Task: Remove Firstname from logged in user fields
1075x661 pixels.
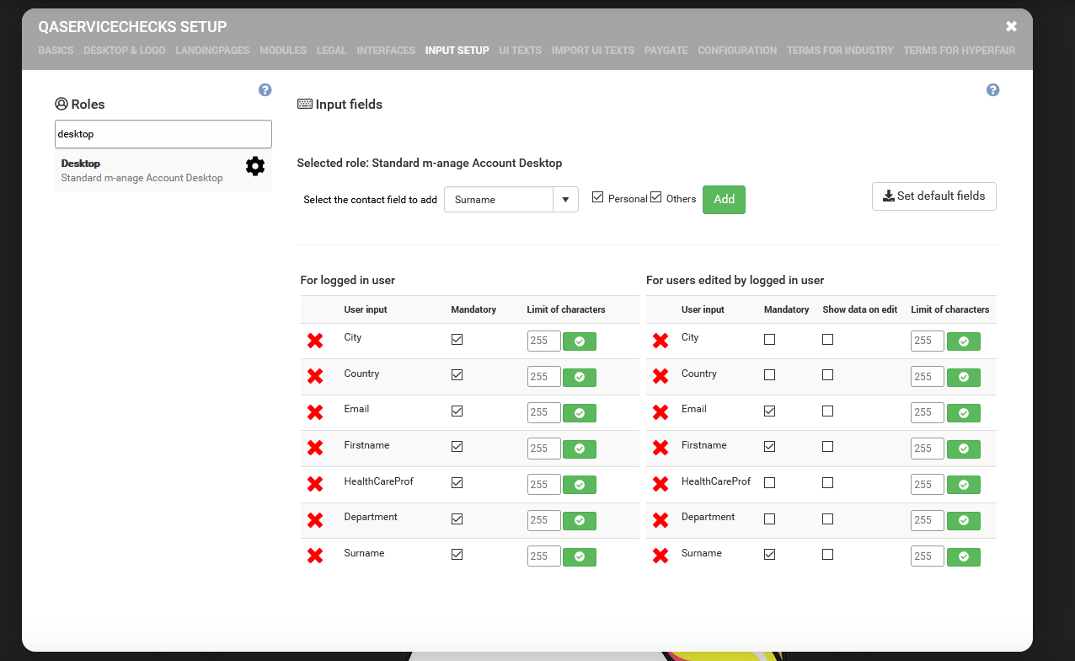Action: [315, 448]
